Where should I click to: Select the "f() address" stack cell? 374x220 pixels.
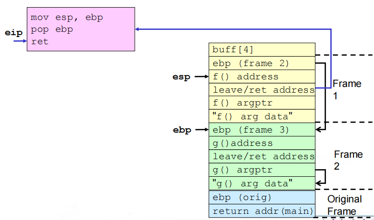(x=262, y=77)
